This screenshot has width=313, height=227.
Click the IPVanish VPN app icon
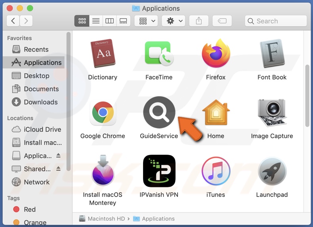click(159, 171)
